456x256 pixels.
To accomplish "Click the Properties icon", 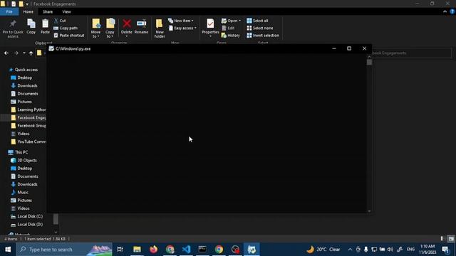I will [x=210, y=23].
